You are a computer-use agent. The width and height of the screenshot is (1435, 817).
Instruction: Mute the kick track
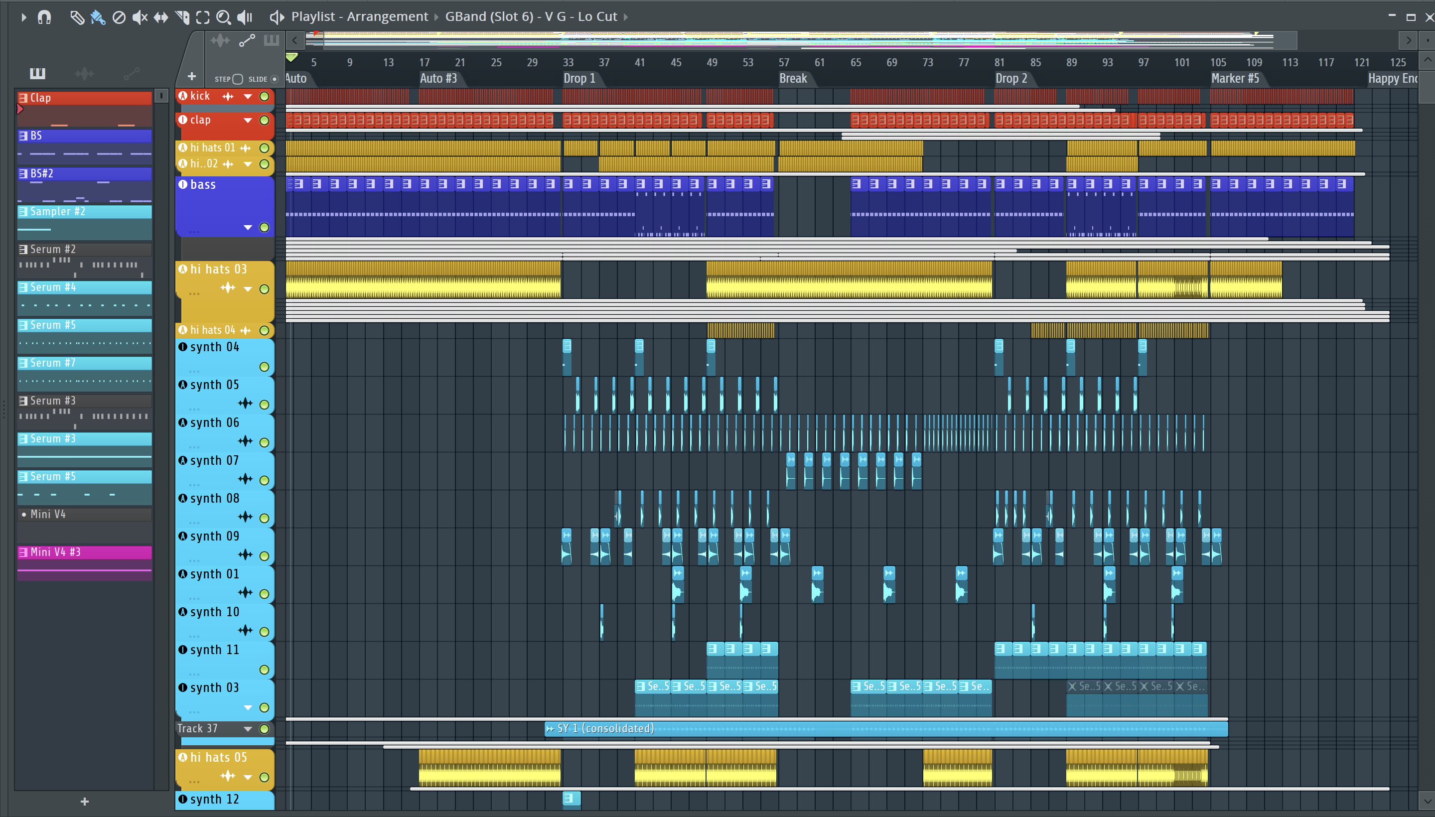coord(264,97)
